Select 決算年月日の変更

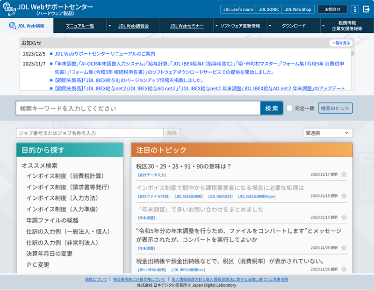coord(50,254)
